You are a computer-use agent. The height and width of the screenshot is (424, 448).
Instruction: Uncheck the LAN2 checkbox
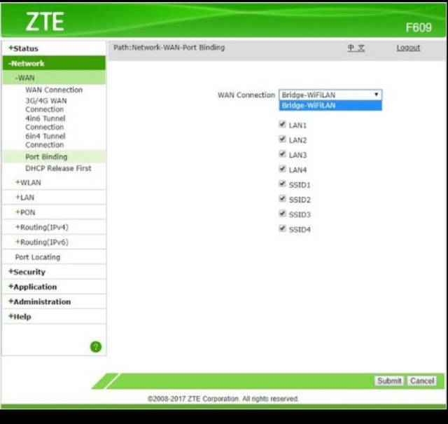coord(282,139)
